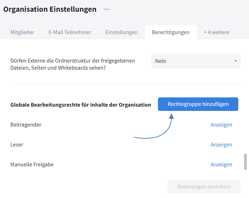Viewport: 249px width, 198px height.
Task: Click the Organisation Einstellungen page title
Action: [x=50, y=9]
